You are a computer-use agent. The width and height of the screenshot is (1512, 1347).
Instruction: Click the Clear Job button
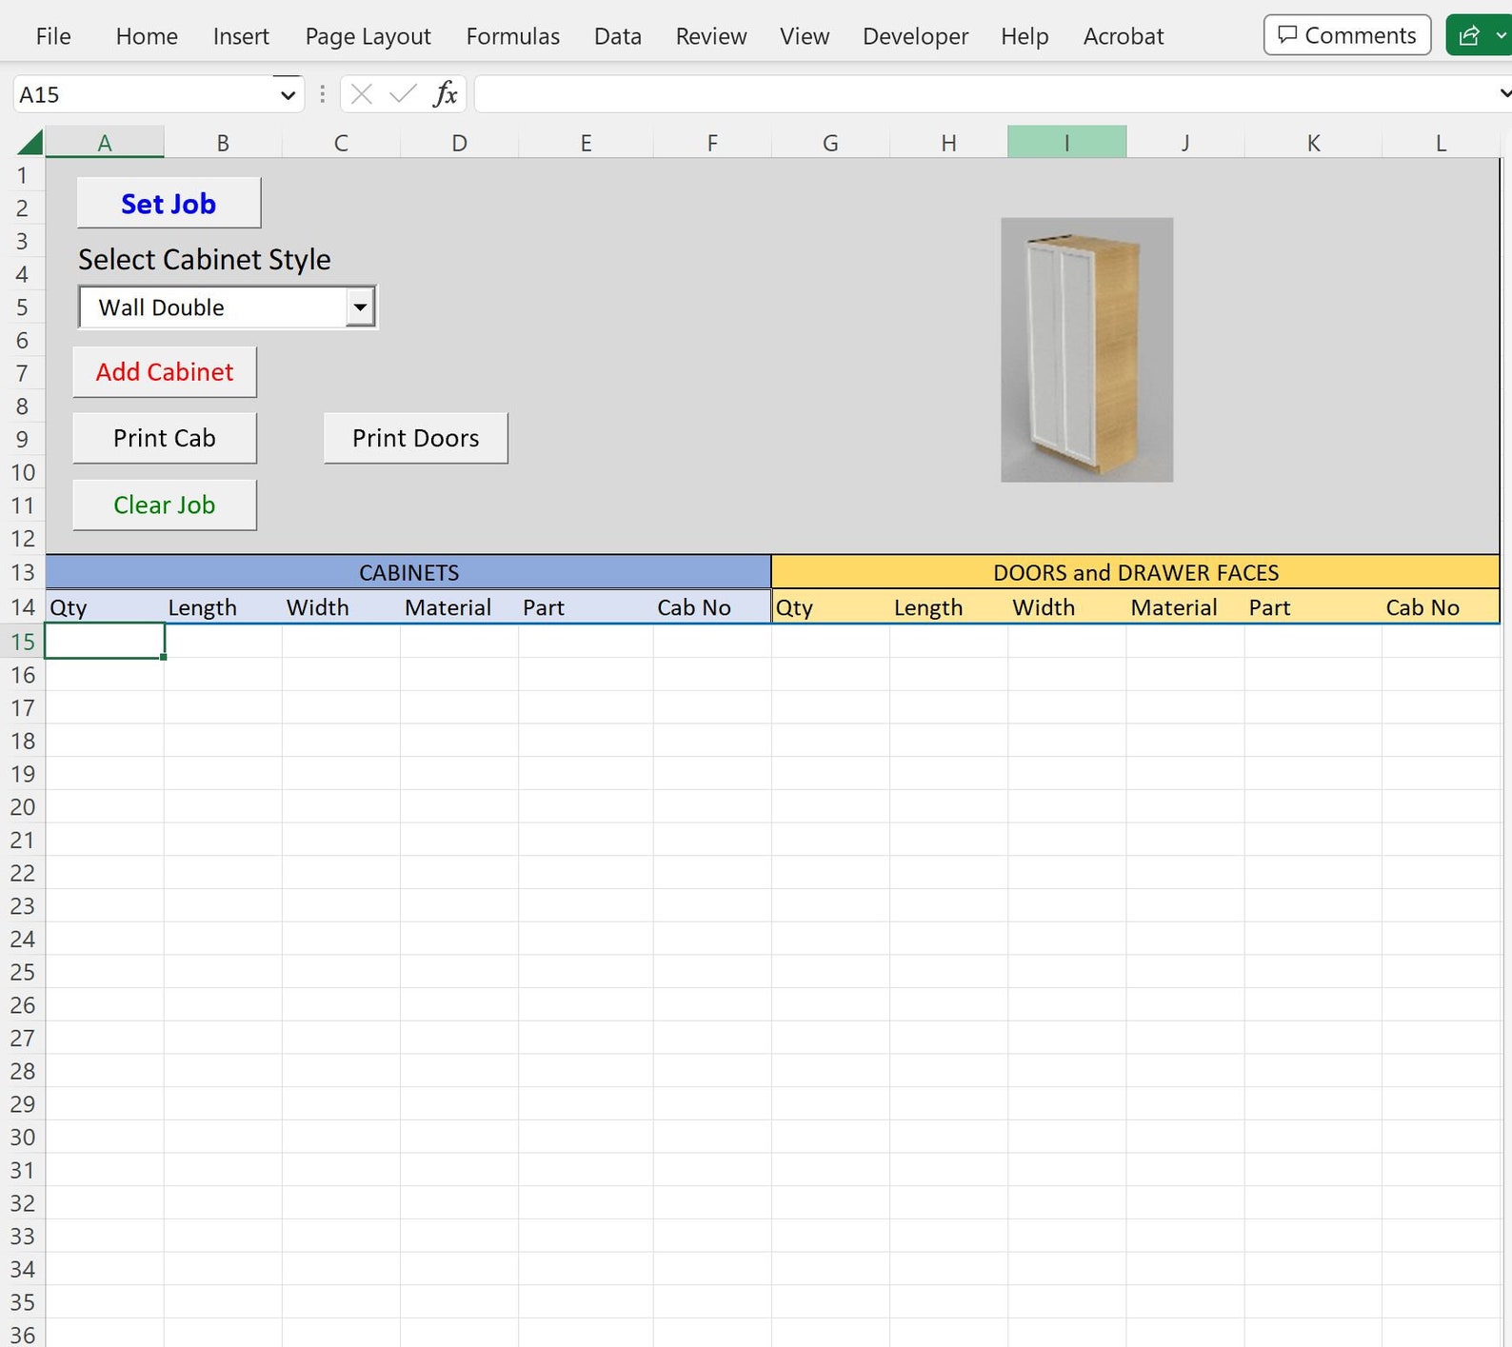coord(165,505)
